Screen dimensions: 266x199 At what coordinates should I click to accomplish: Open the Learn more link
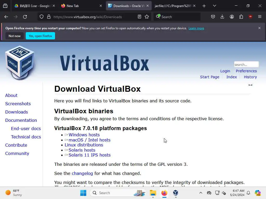[x=196, y=28]
